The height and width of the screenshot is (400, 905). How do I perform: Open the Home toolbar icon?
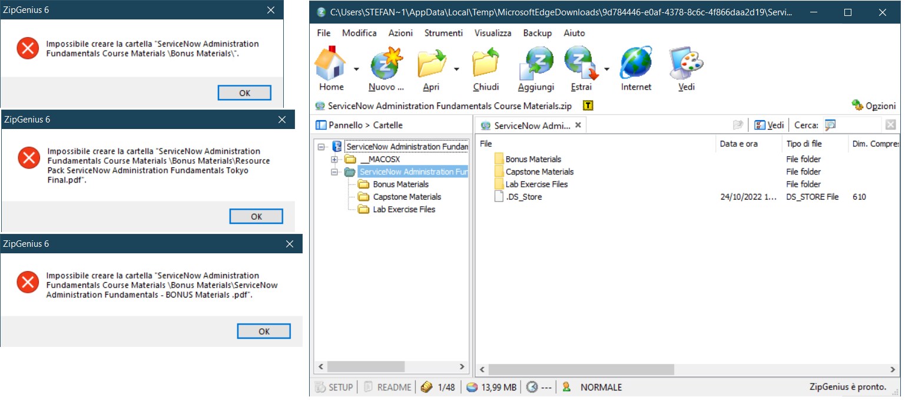pyautogui.click(x=331, y=64)
